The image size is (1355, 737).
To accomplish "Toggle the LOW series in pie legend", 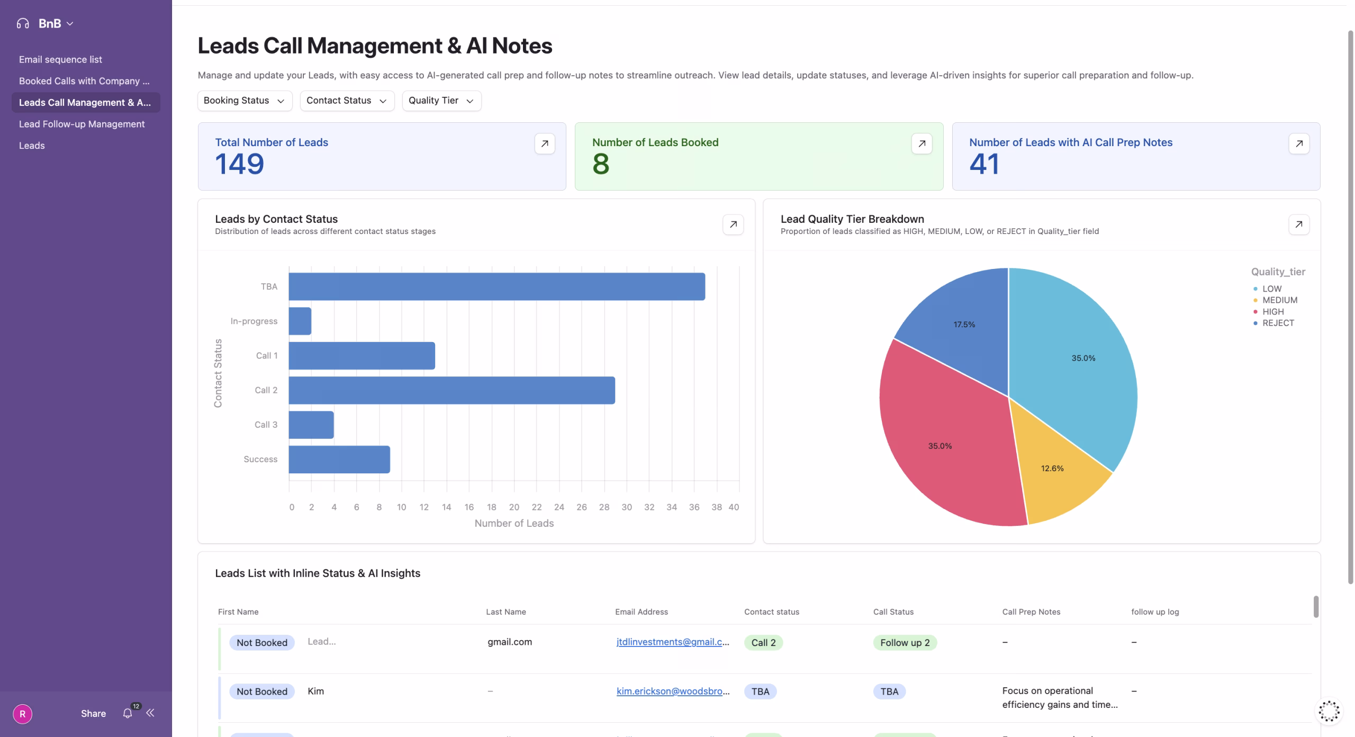I will [1271, 289].
